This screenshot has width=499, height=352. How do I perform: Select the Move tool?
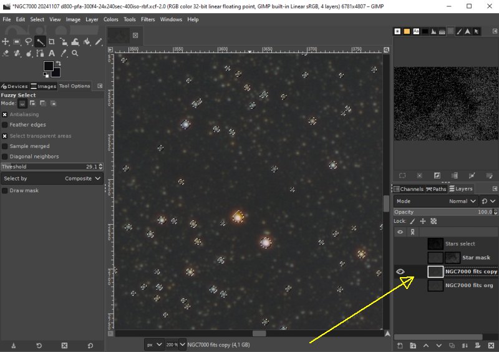[x=6, y=41]
